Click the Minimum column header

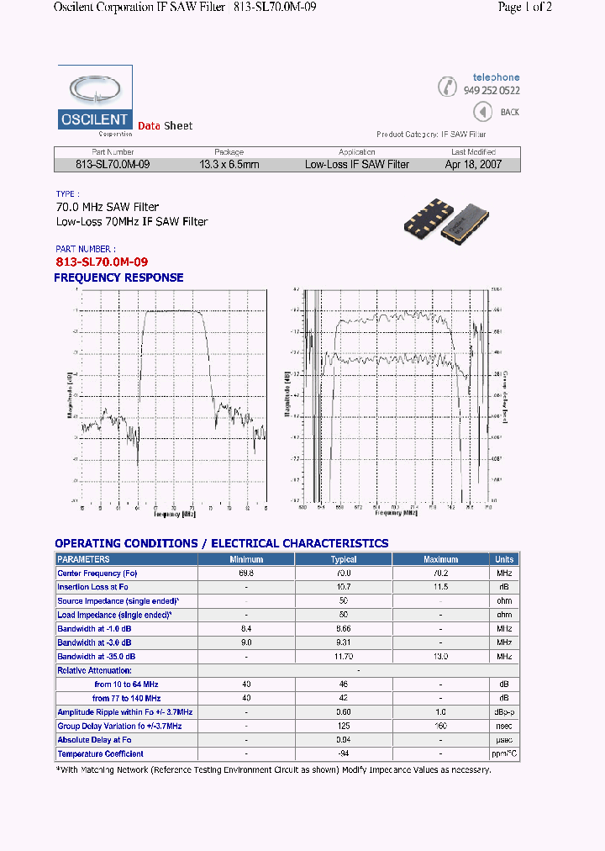[x=246, y=559]
